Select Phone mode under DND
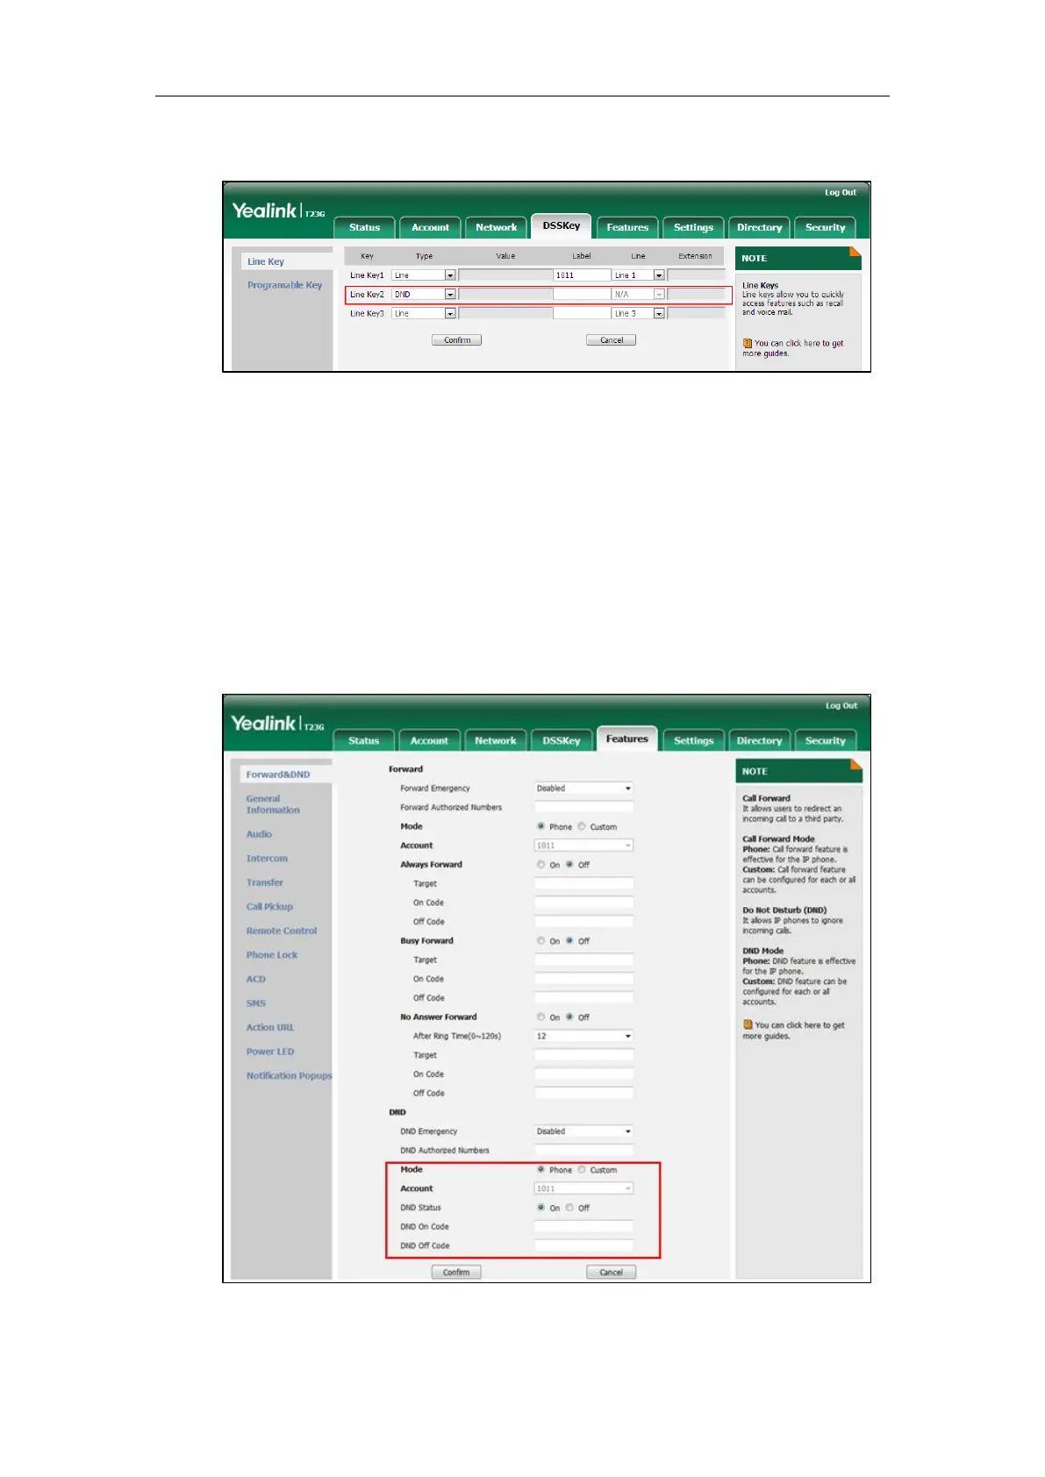 (540, 1170)
